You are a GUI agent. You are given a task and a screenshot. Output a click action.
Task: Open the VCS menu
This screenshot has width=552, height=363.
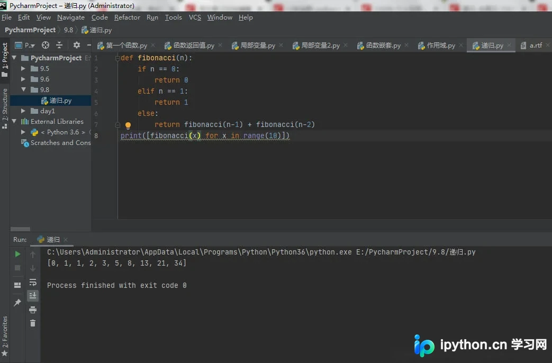195,17
